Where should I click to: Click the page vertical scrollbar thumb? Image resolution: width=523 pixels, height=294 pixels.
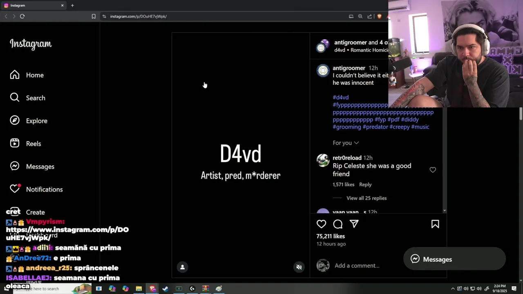coord(521,114)
